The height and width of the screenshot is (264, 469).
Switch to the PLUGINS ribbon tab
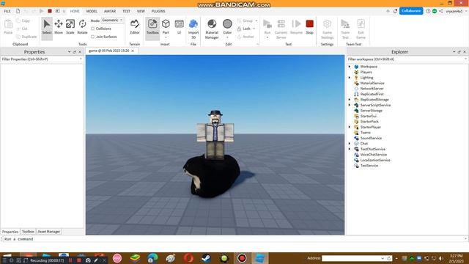pos(158,11)
